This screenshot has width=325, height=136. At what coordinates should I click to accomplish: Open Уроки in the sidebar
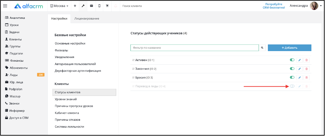[x=12, y=25]
